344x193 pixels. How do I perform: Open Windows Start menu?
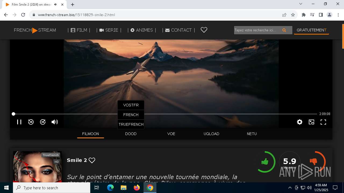(x=6, y=188)
